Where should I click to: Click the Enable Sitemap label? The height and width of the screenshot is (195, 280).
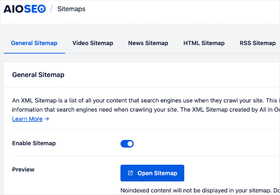pos(34,143)
